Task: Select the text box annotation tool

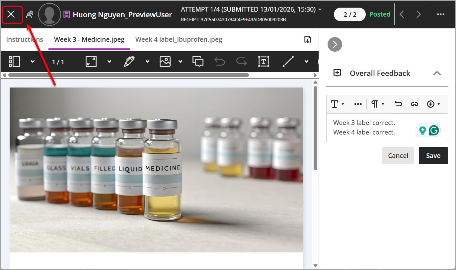Action: click(264, 62)
